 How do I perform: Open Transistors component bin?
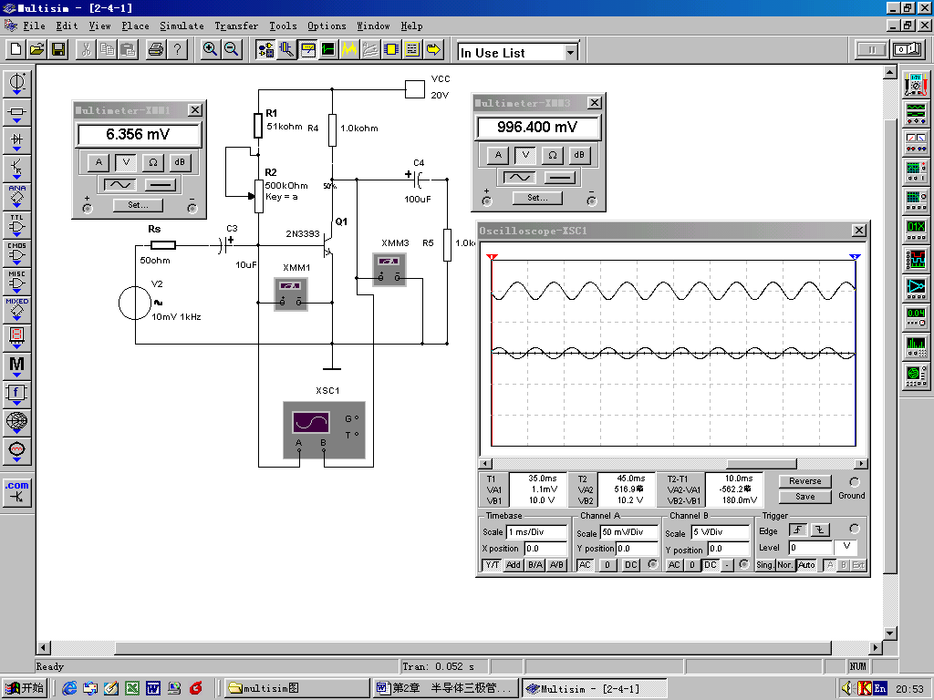click(16, 169)
